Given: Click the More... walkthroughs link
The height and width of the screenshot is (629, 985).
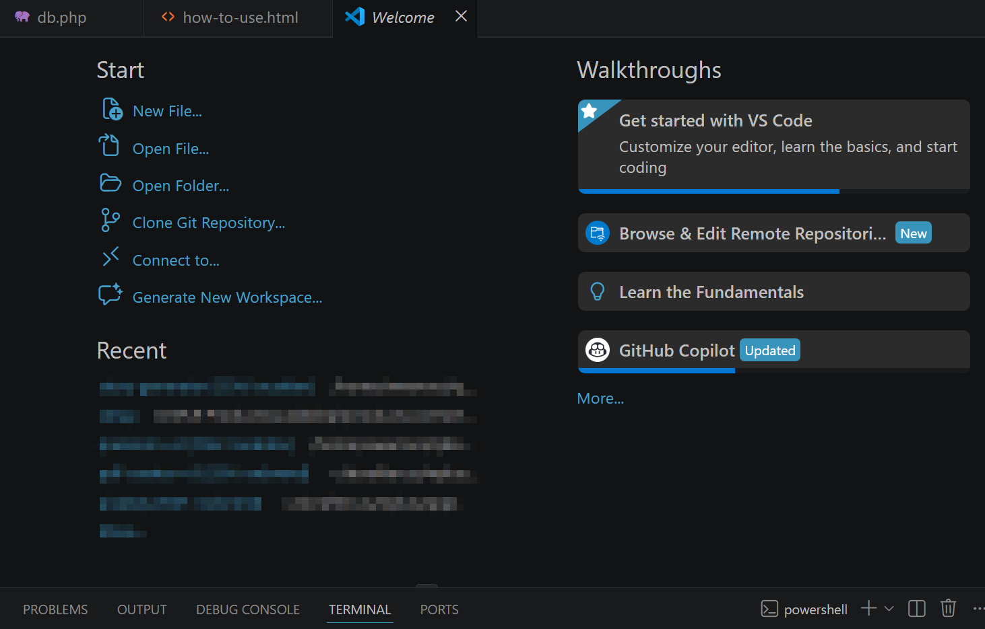Looking at the screenshot, I should tap(601, 398).
